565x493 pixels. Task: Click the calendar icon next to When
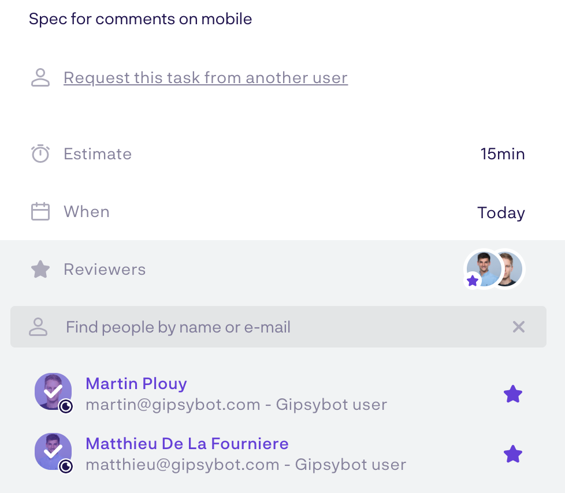point(40,211)
